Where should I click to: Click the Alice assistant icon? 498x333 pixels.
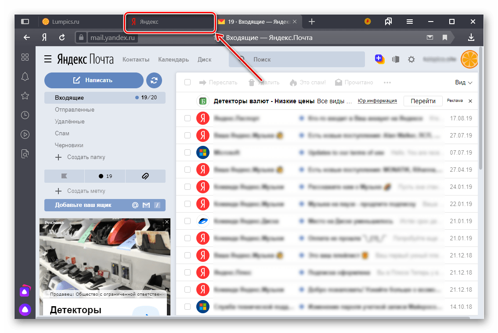coord(25,310)
